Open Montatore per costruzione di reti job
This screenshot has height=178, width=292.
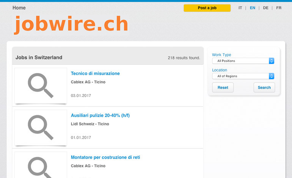pos(105,157)
